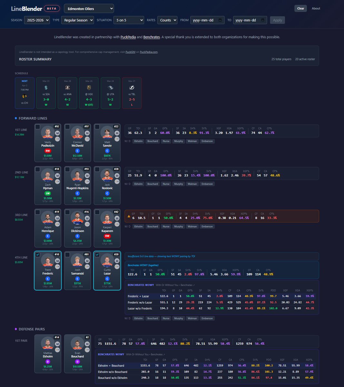Image resolution: width=344 pixels, height=387 pixels.
Task: Check the Jack Roslovic checkbox
Action: [x=97, y=169]
